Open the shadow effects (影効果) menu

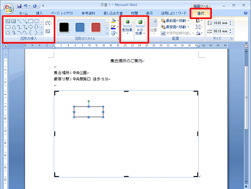[128, 26]
